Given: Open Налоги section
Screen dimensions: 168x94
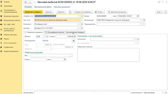Looking at the screenshot, I should pyautogui.click(x=6, y=39).
